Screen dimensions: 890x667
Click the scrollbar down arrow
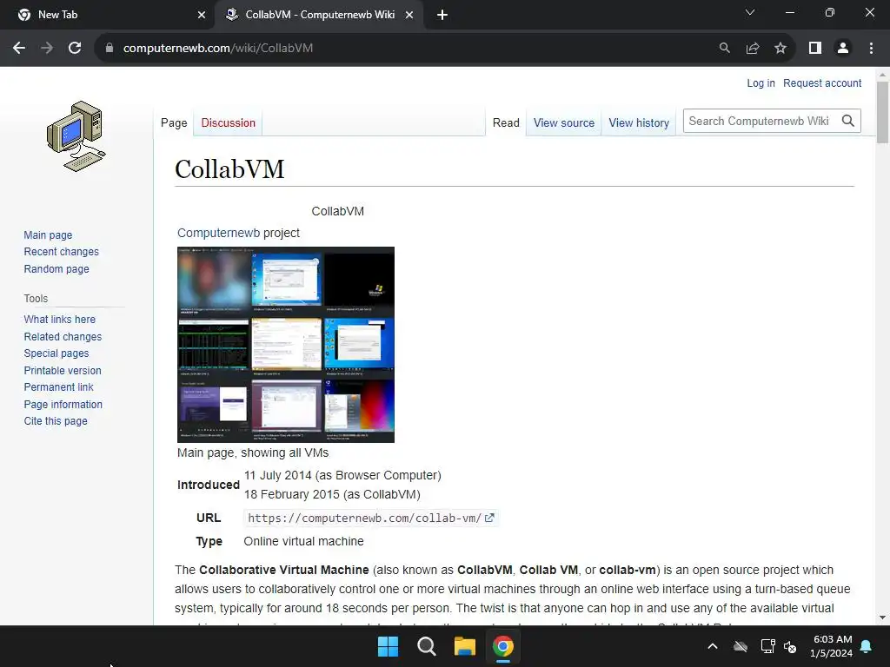[x=882, y=617]
